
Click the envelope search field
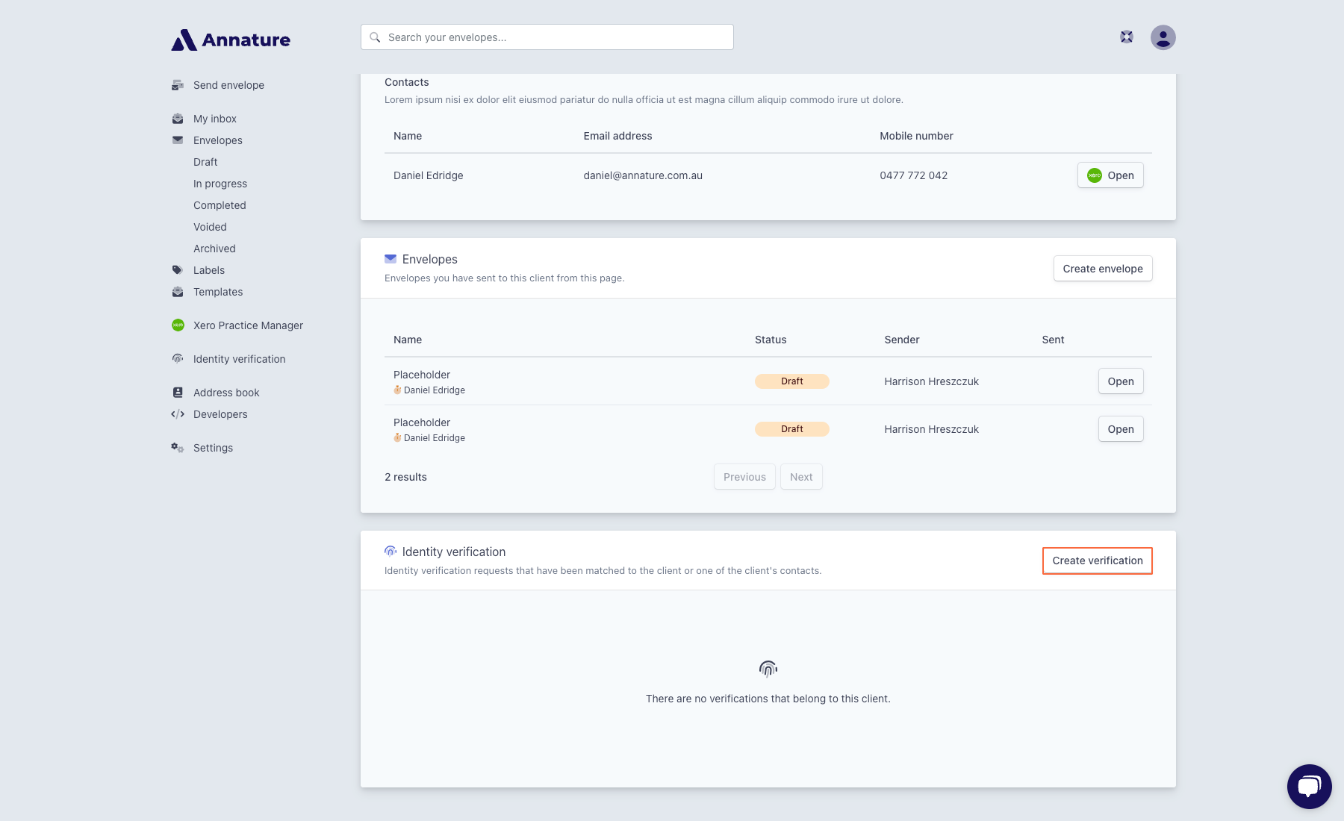click(546, 37)
